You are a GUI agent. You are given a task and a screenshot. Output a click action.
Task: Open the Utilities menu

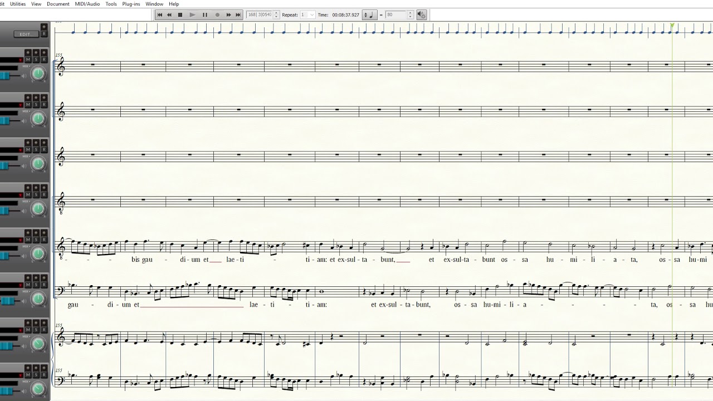tap(18, 4)
